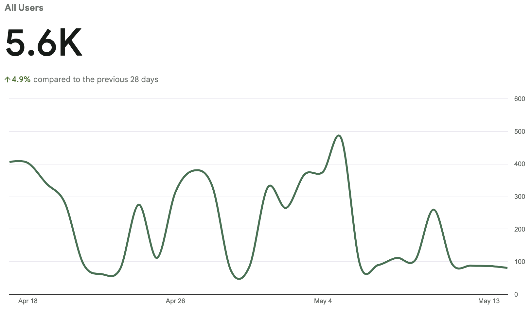Click the "All Users" heading
Screen dimensions: 532x312
pyautogui.click(x=24, y=8)
